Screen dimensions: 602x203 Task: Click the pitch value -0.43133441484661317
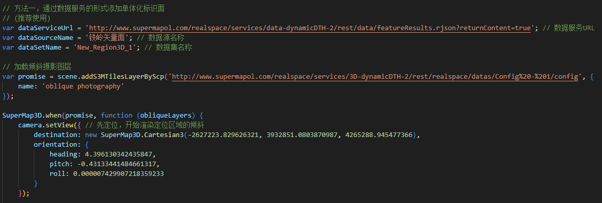point(116,164)
